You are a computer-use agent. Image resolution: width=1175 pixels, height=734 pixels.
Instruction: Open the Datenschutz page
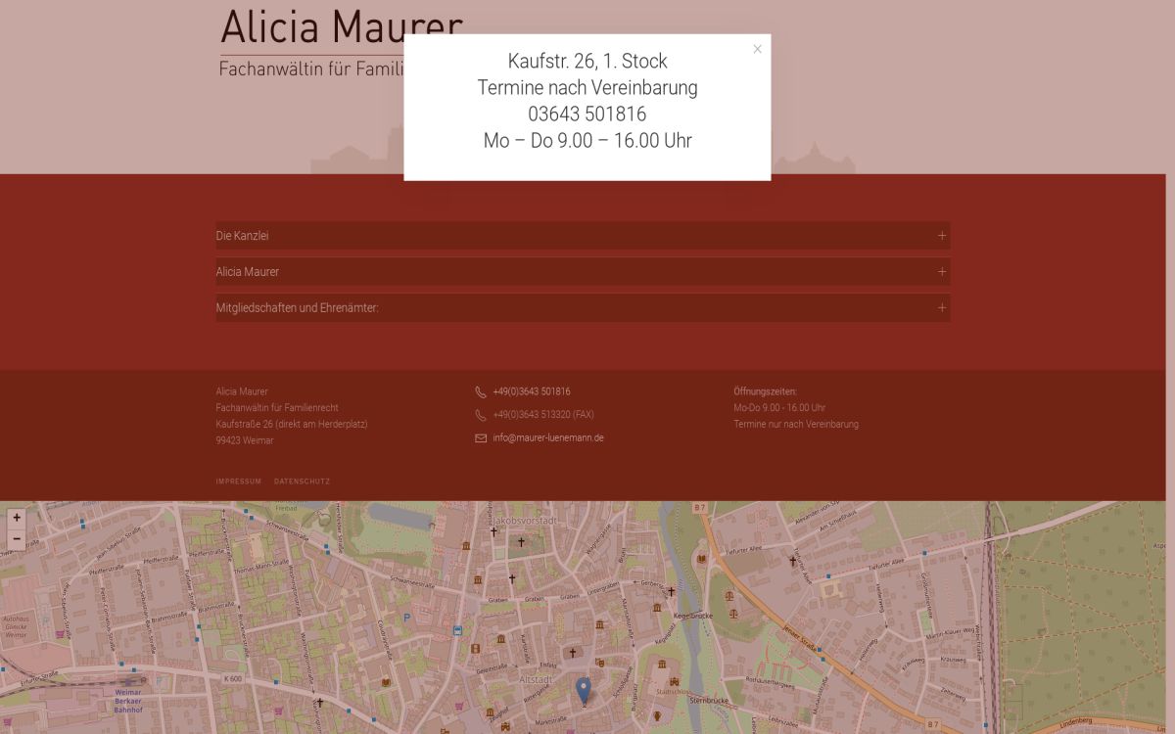pyautogui.click(x=302, y=482)
